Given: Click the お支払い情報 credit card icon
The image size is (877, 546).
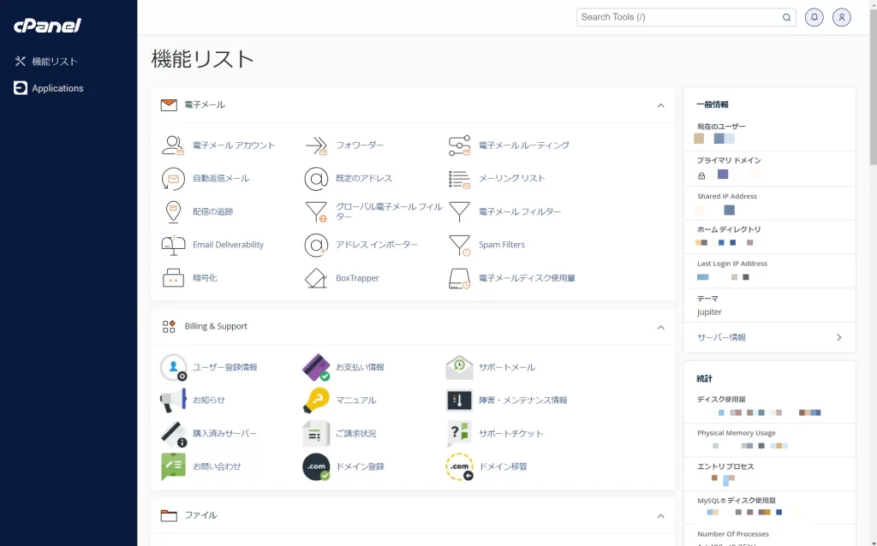Looking at the screenshot, I should click(x=316, y=367).
